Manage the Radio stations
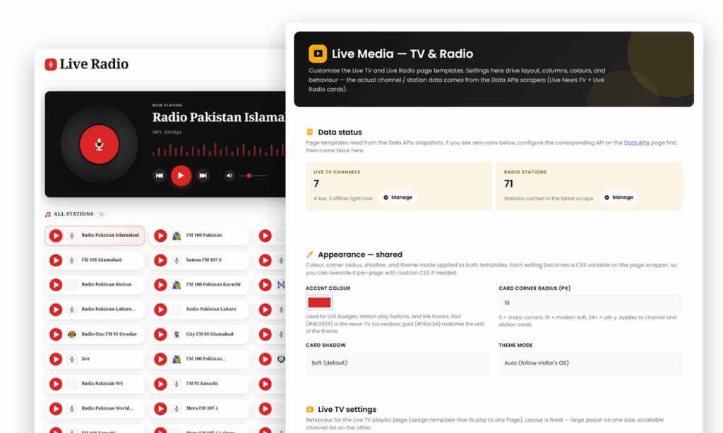723x433 pixels. pyautogui.click(x=619, y=197)
